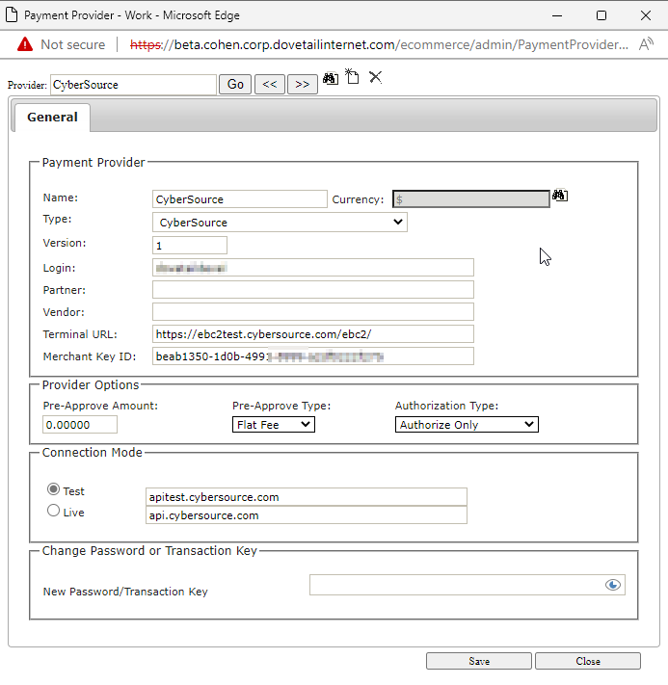This screenshot has height=685, width=668.
Task: Select the Live connection mode radio button
Action: click(53, 511)
